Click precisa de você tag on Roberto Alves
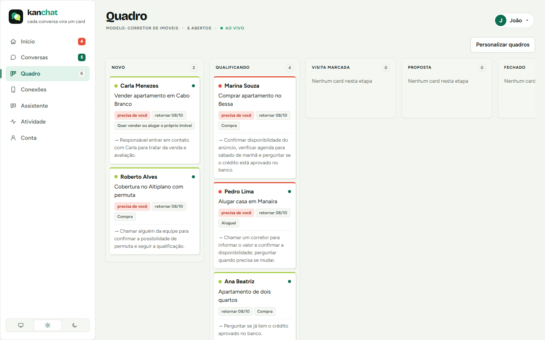The image size is (545, 340). [x=132, y=207]
